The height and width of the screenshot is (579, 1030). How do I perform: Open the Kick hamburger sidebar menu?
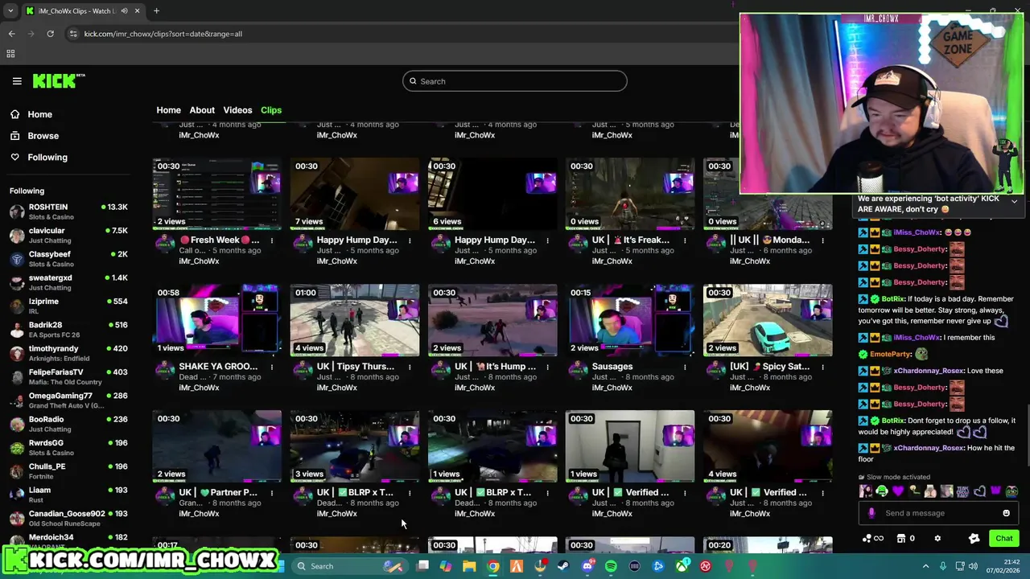pyautogui.click(x=17, y=81)
